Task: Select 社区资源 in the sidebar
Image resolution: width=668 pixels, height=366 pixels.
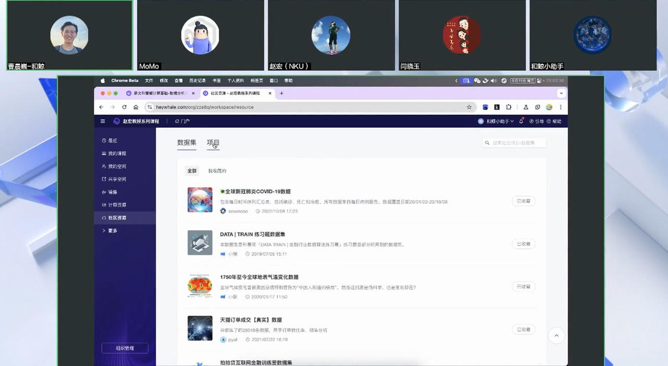Action: click(125, 218)
